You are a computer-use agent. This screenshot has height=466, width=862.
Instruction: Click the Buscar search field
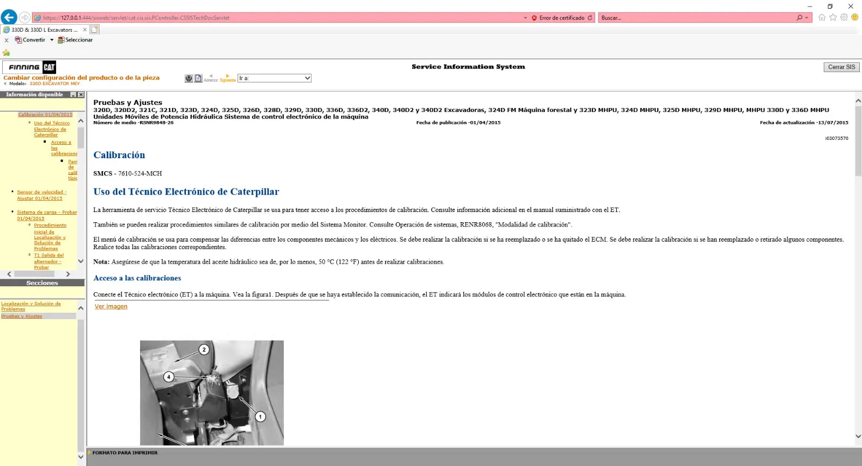695,18
